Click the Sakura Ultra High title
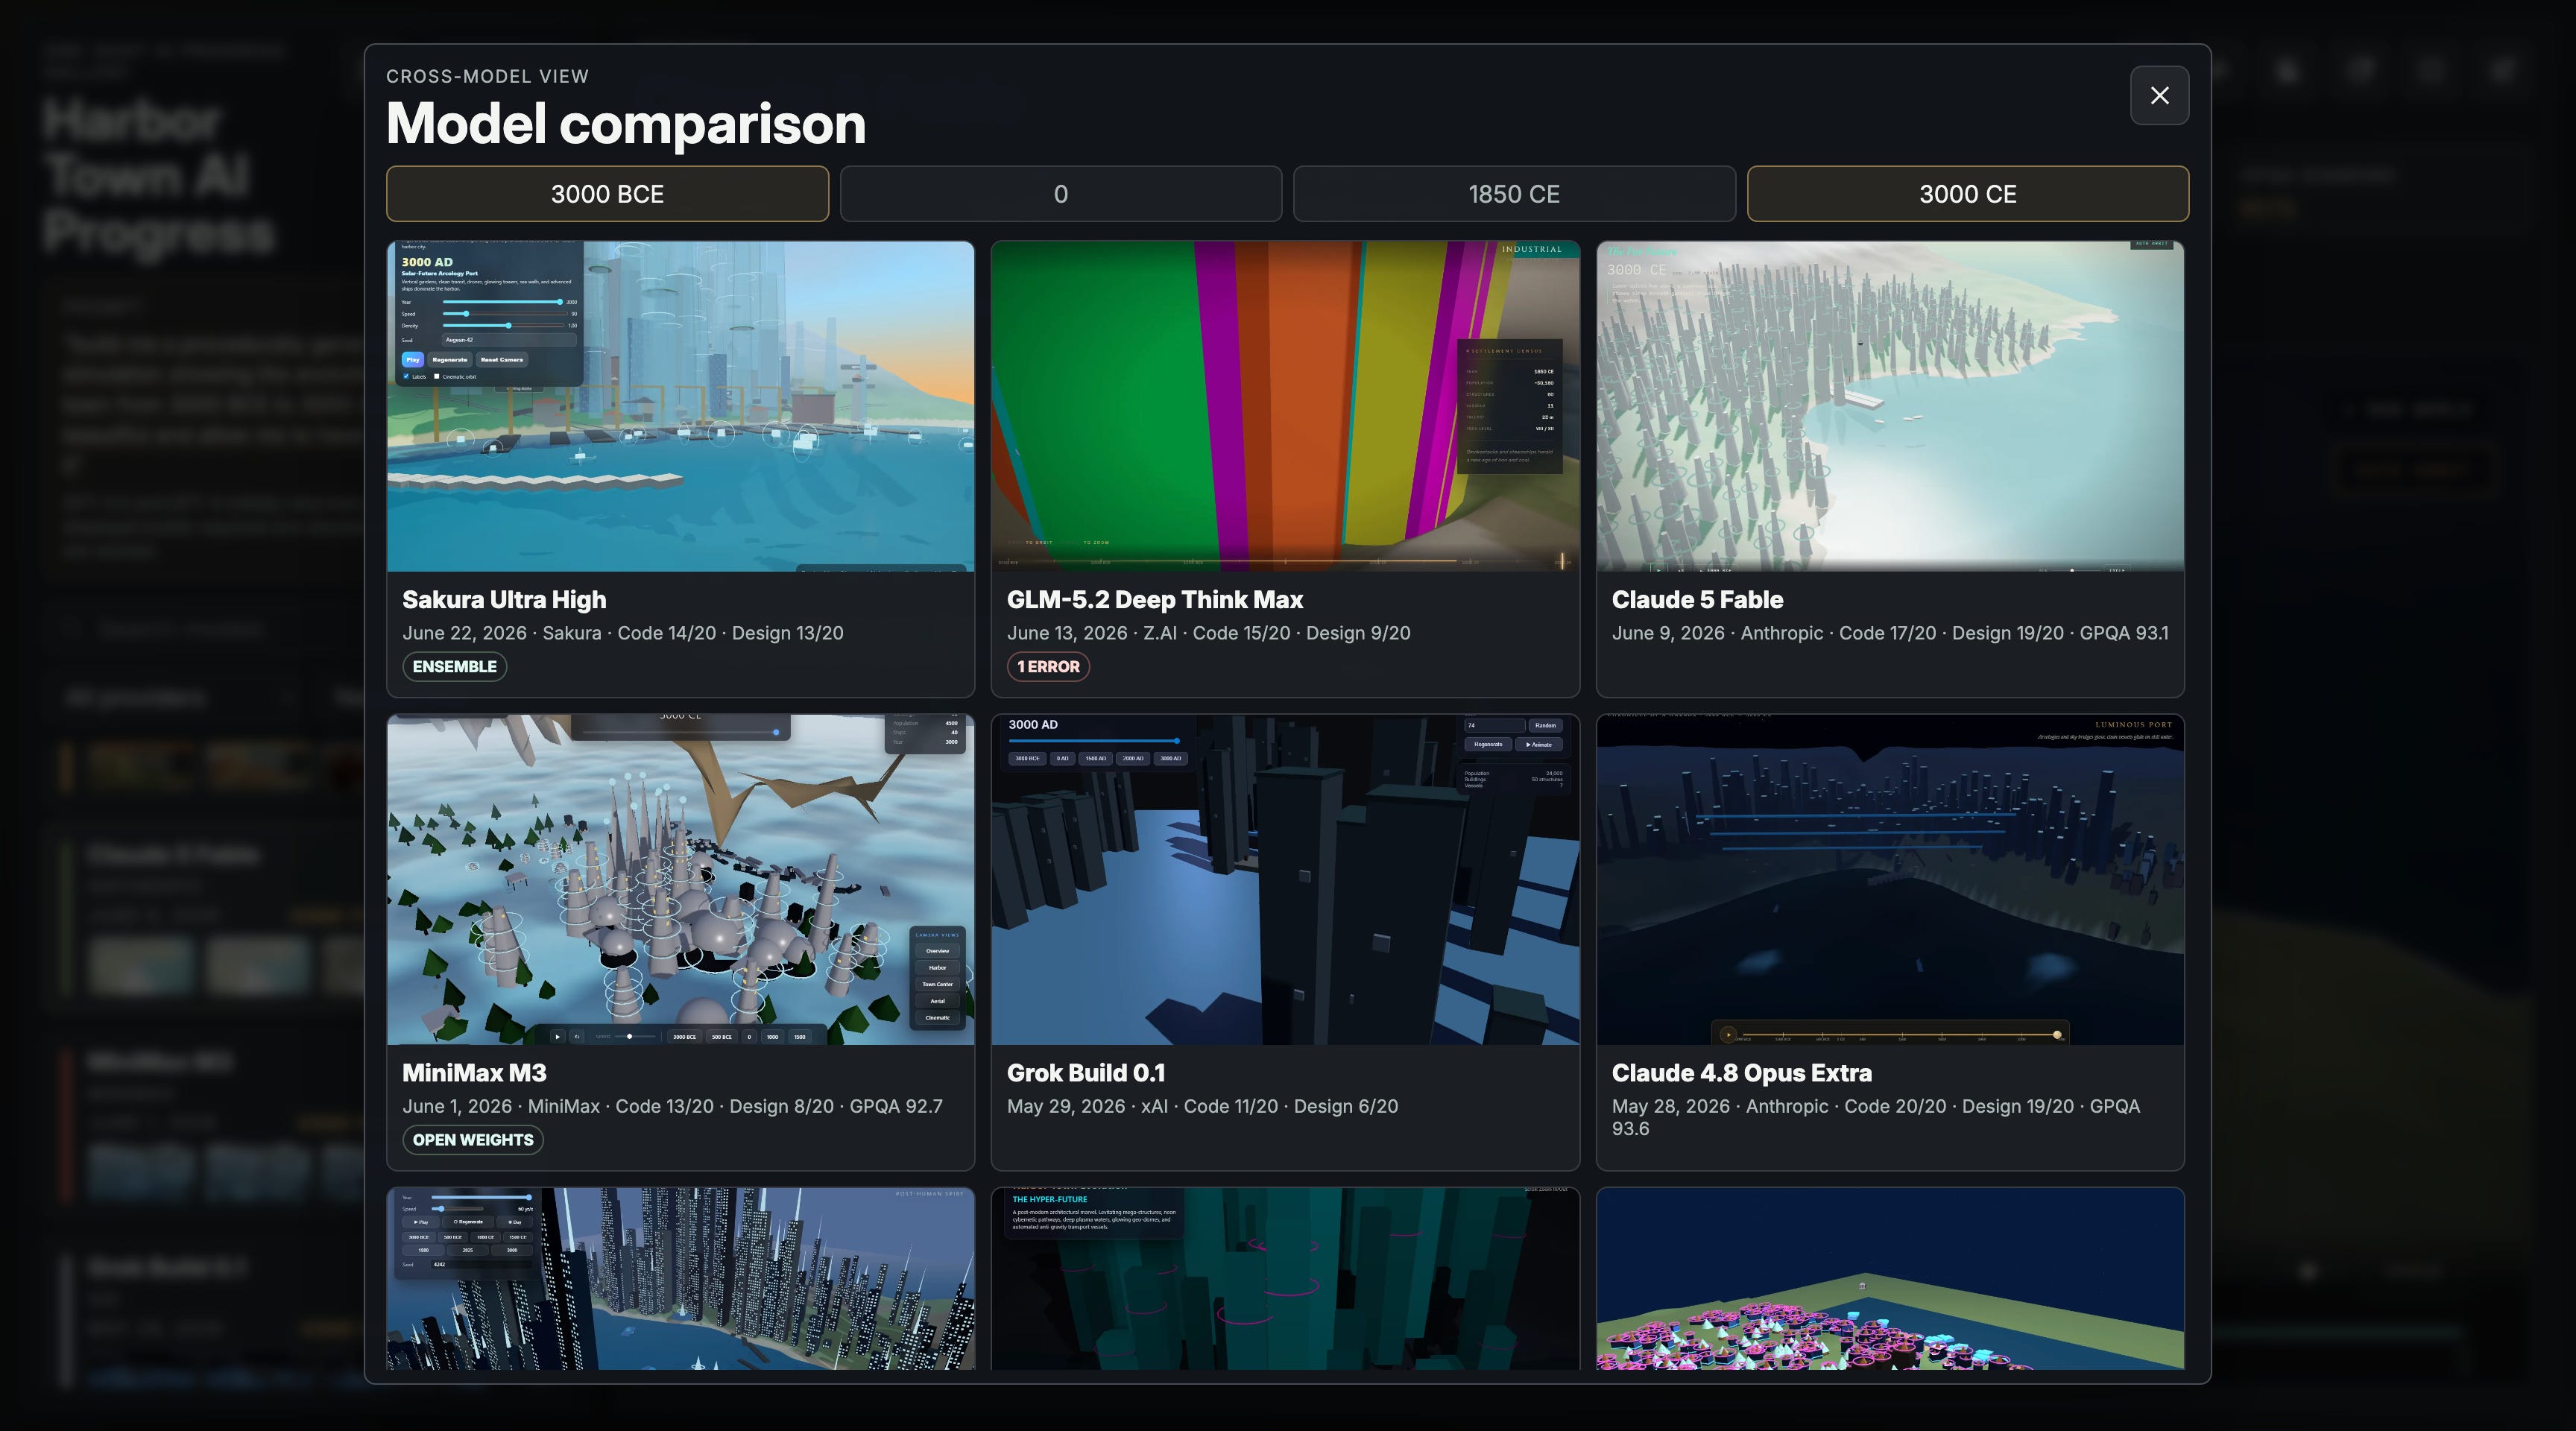2576x1431 pixels. pos(504,599)
